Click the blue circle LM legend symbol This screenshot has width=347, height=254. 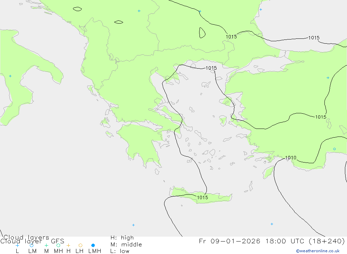tap(32, 245)
